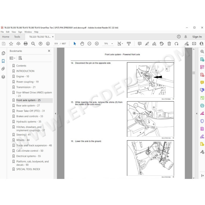Rotate the page with rotate icon
205x205 pixels.
click(x=177, y=44)
